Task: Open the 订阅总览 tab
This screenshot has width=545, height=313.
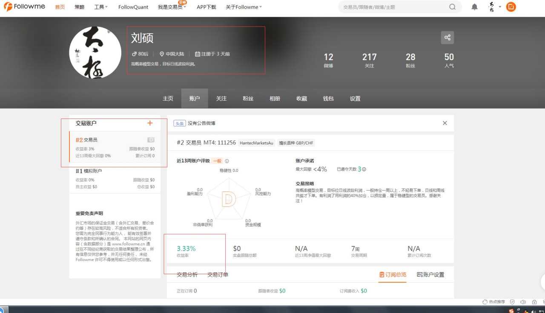Action: 393,275
